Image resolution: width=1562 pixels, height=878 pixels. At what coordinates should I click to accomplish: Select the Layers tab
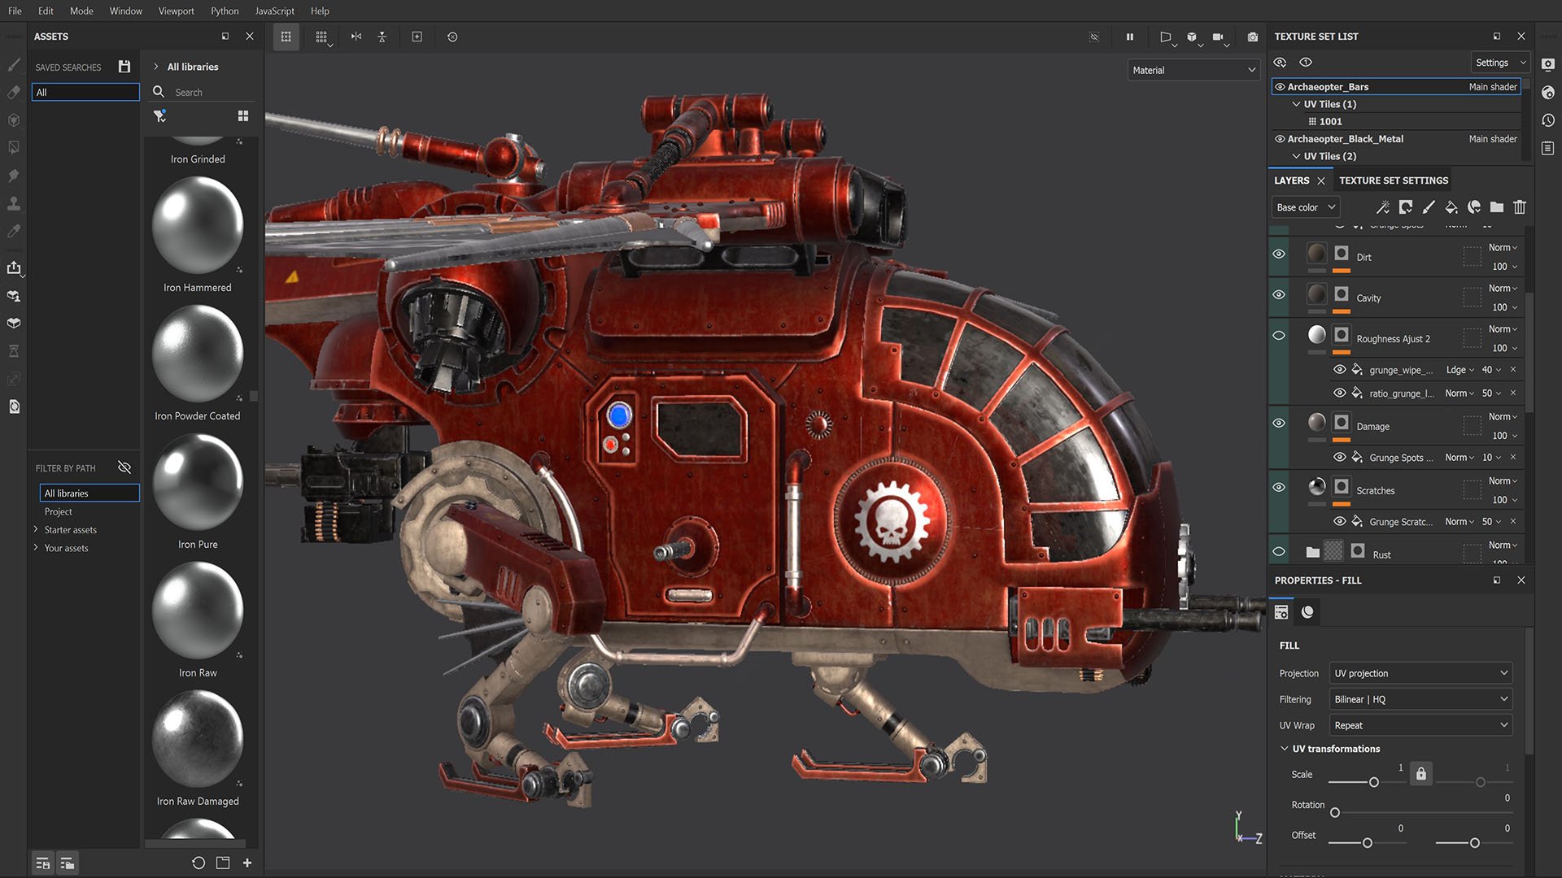tap(1291, 180)
